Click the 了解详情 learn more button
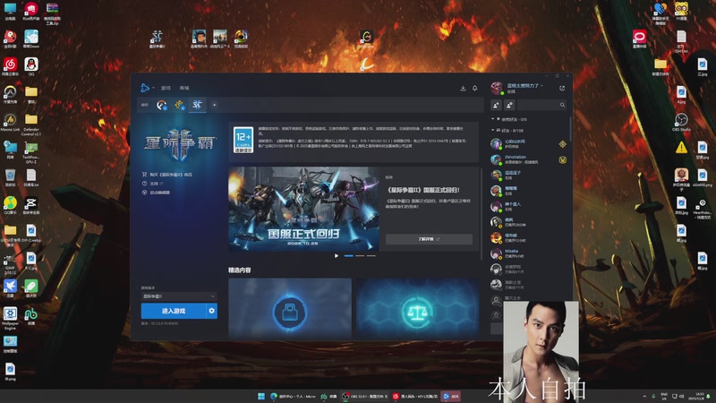The image size is (716, 403). [x=429, y=239]
